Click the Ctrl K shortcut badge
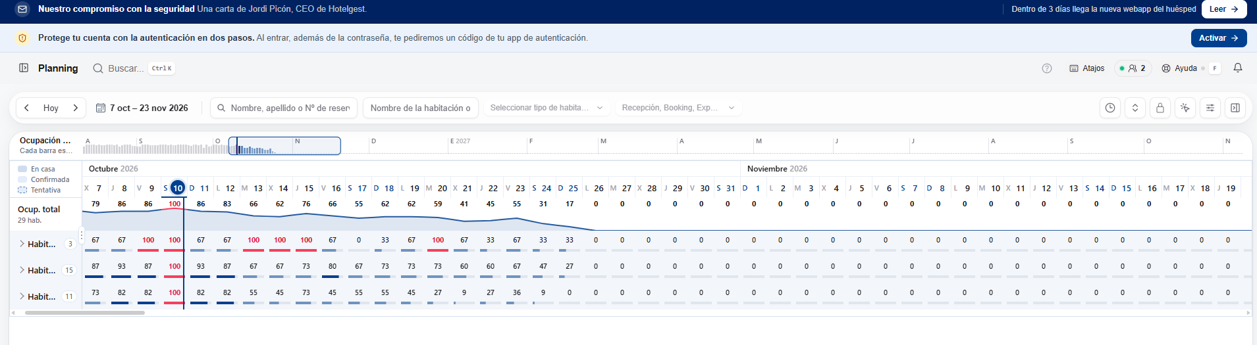The width and height of the screenshot is (1257, 345). (161, 68)
